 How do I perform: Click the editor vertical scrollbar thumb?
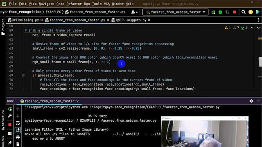[x=260, y=62]
